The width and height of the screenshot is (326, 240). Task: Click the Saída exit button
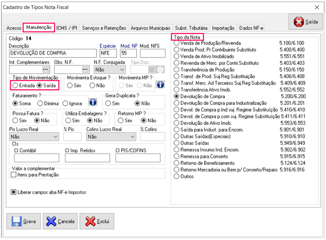[x=306, y=22]
